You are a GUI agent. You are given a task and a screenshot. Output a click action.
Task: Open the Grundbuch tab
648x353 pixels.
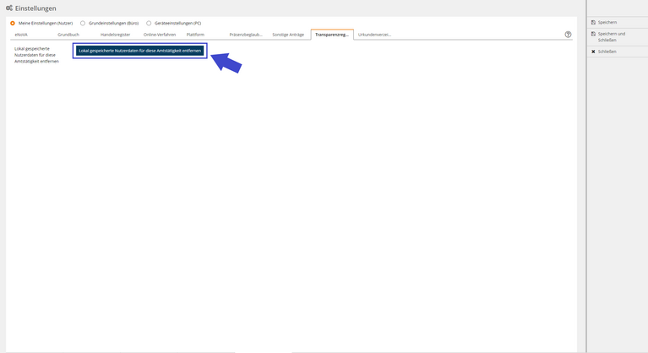68,35
